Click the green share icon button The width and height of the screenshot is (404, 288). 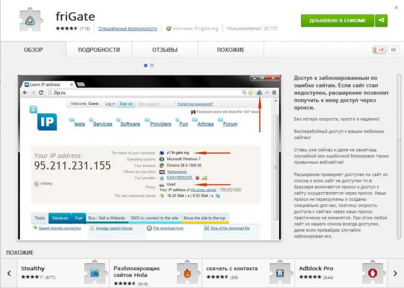point(381,20)
